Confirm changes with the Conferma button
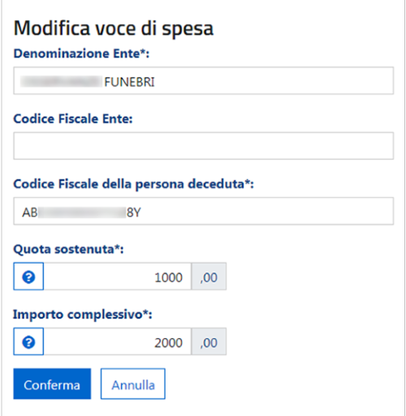The width and height of the screenshot is (406, 416). (x=52, y=384)
